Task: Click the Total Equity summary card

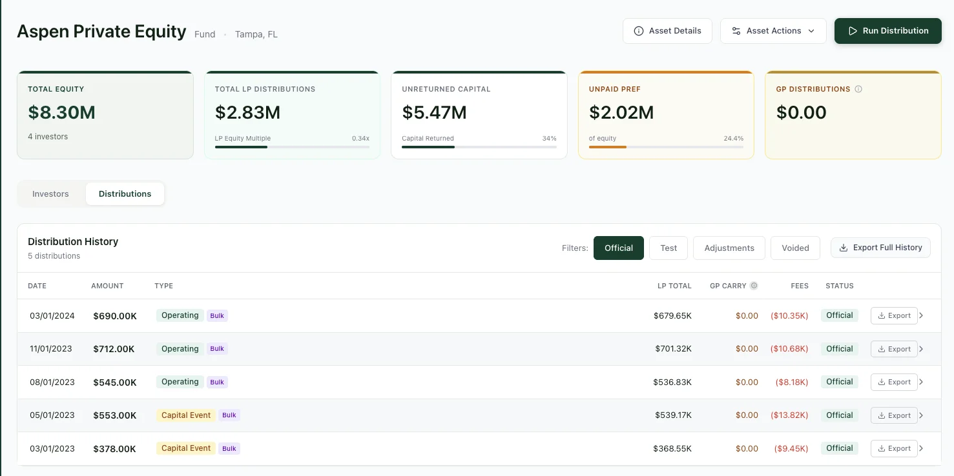Action: pos(105,114)
